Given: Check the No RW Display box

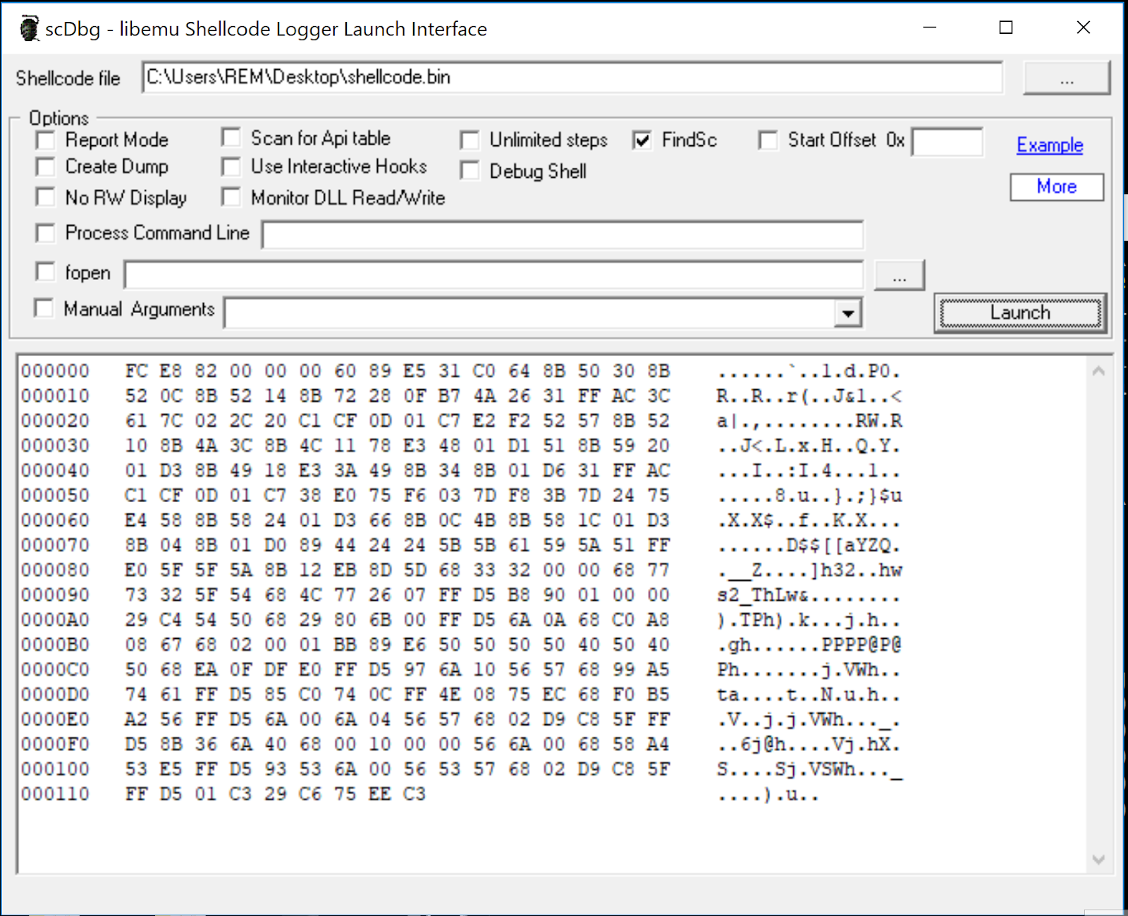Looking at the screenshot, I should pos(45,197).
